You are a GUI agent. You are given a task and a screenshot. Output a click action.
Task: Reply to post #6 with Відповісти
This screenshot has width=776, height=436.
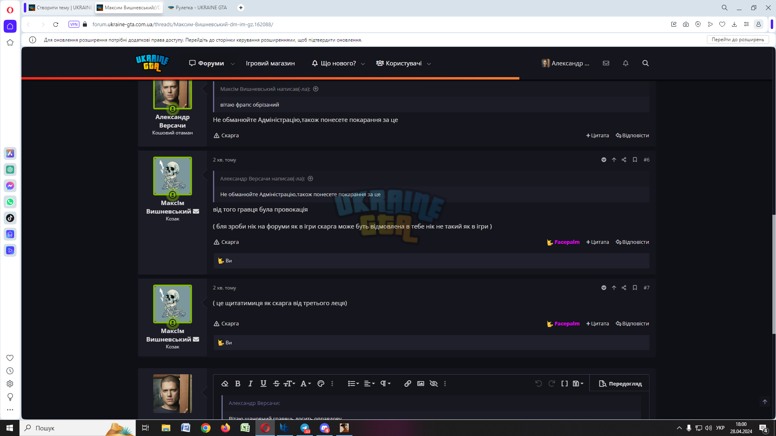click(632, 242)
